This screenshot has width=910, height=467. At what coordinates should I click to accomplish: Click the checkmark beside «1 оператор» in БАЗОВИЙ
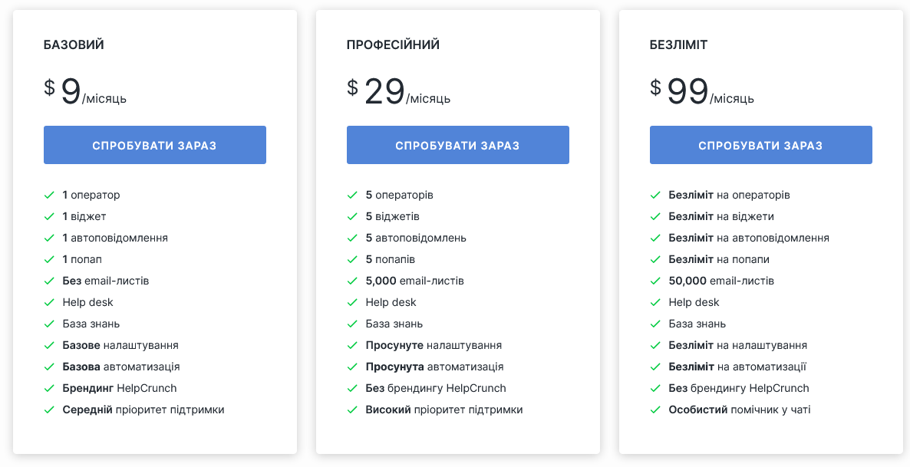point(48,195)
